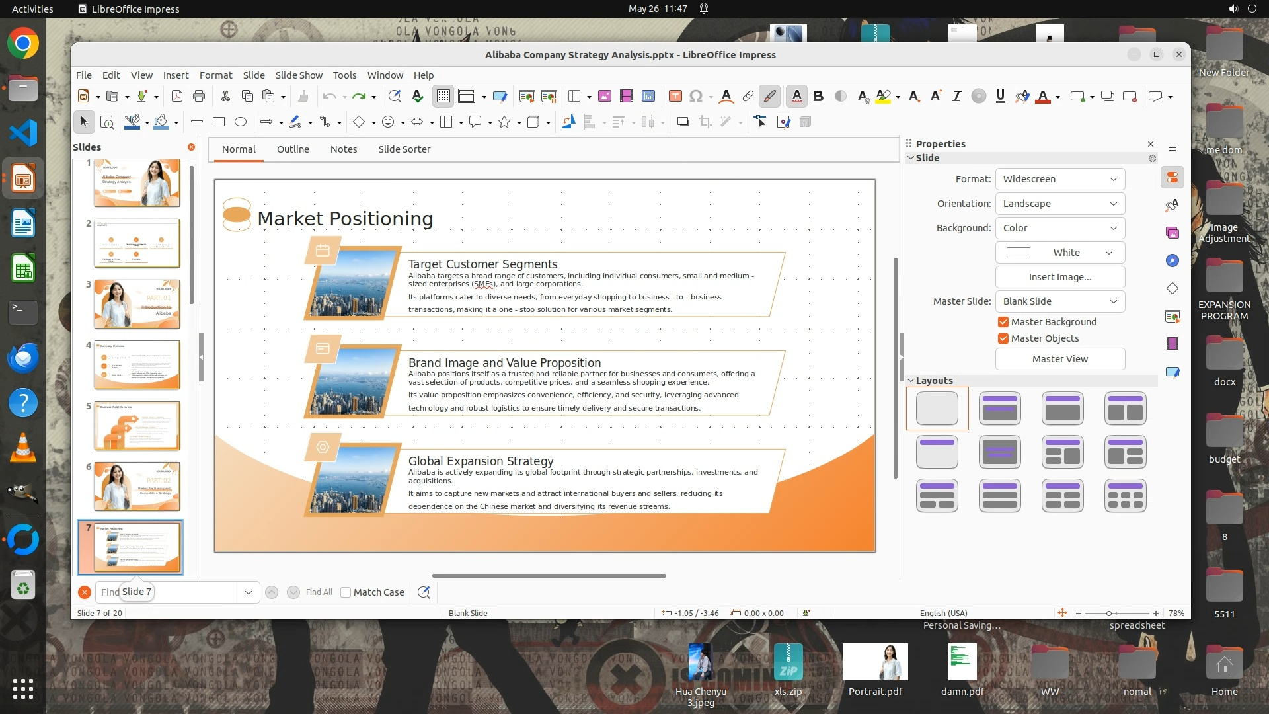Screen dimensions: 1269x714
Task: Disable the Master Objects checkbox
Action: (1003, 338)
